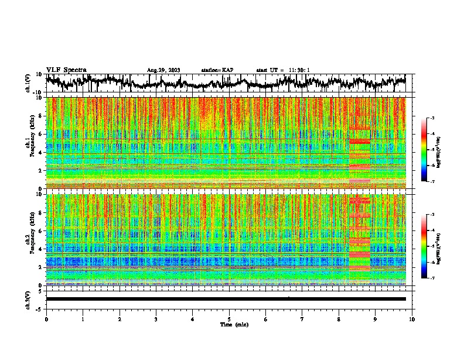Click the '4' time axis tick label

pos(193,319)
